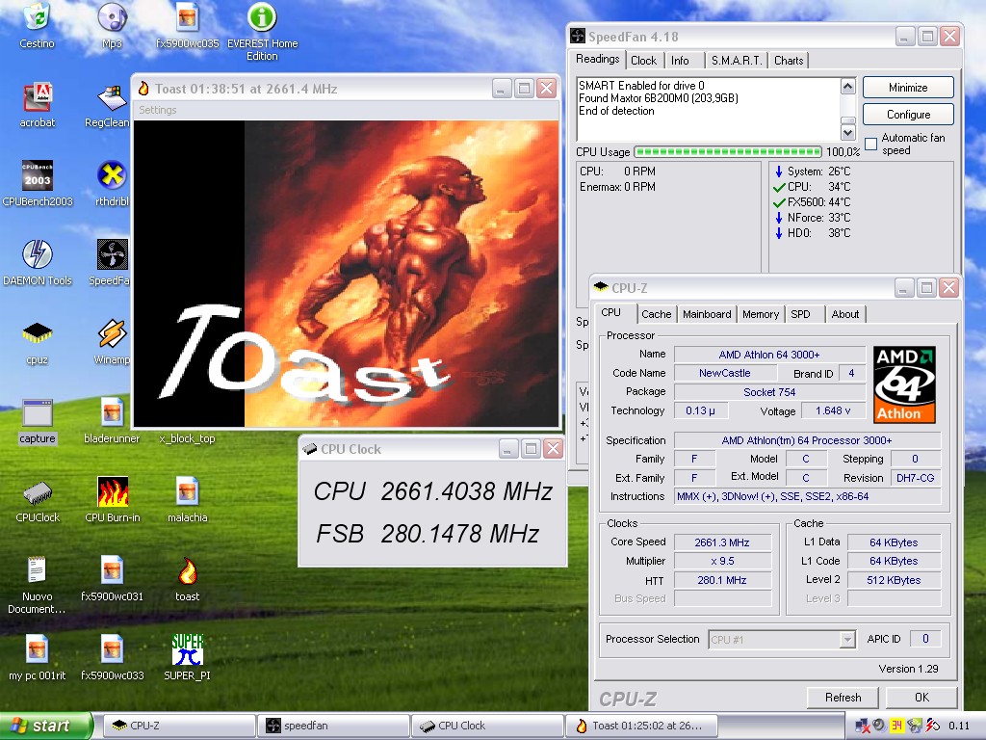
Task: Click the Multiplier x 9.5 value
Action: [x=722, y=562]
